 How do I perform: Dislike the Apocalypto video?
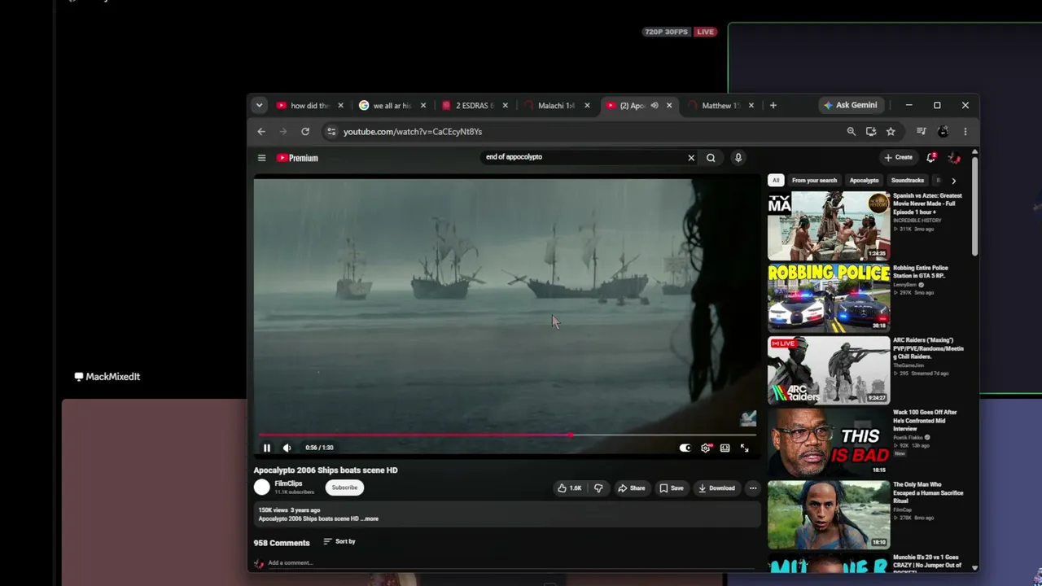tap(598, 488)
